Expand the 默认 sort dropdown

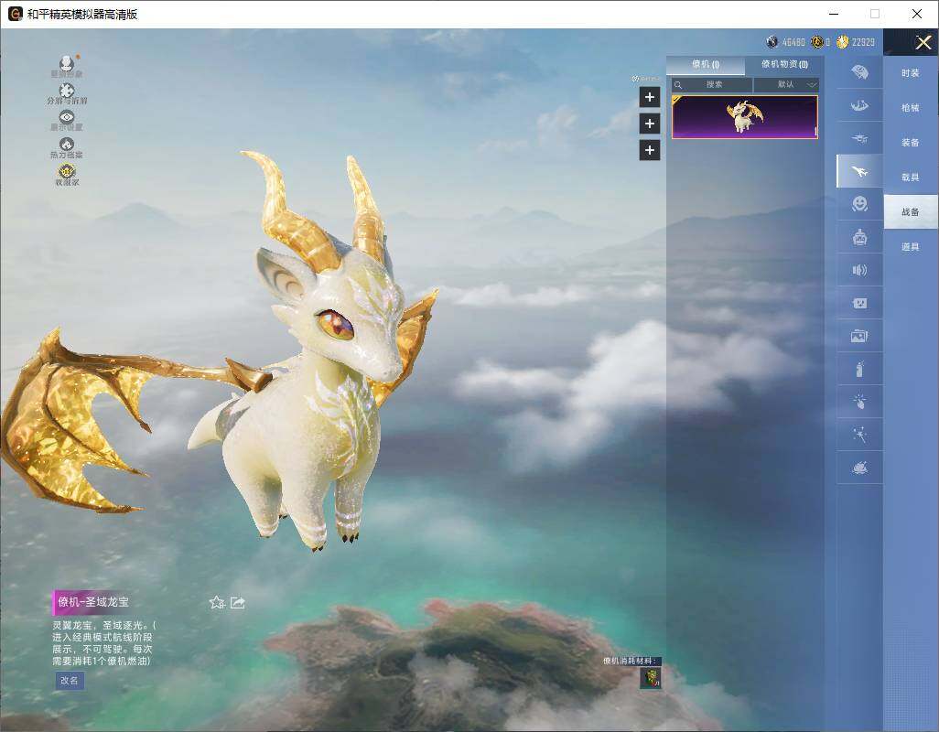coord(785,84)
